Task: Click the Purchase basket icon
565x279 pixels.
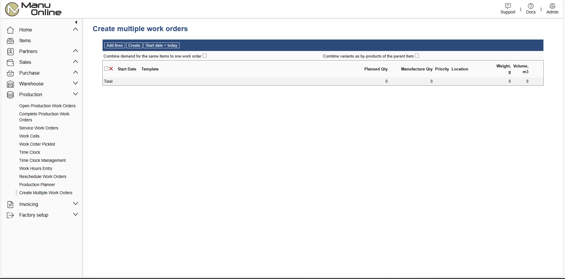Action: tap(10, 73)
